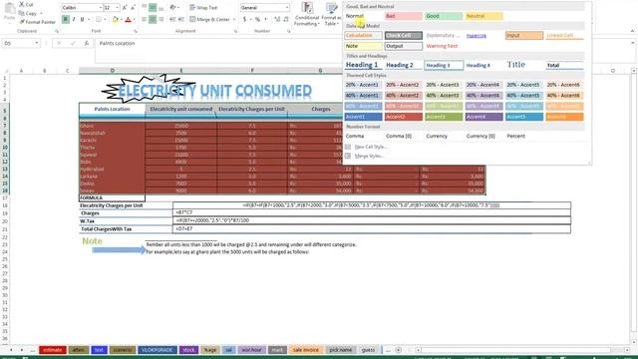Apply the Bad cell style
This screenshot has width=638, height=359.
click(403, 16)
